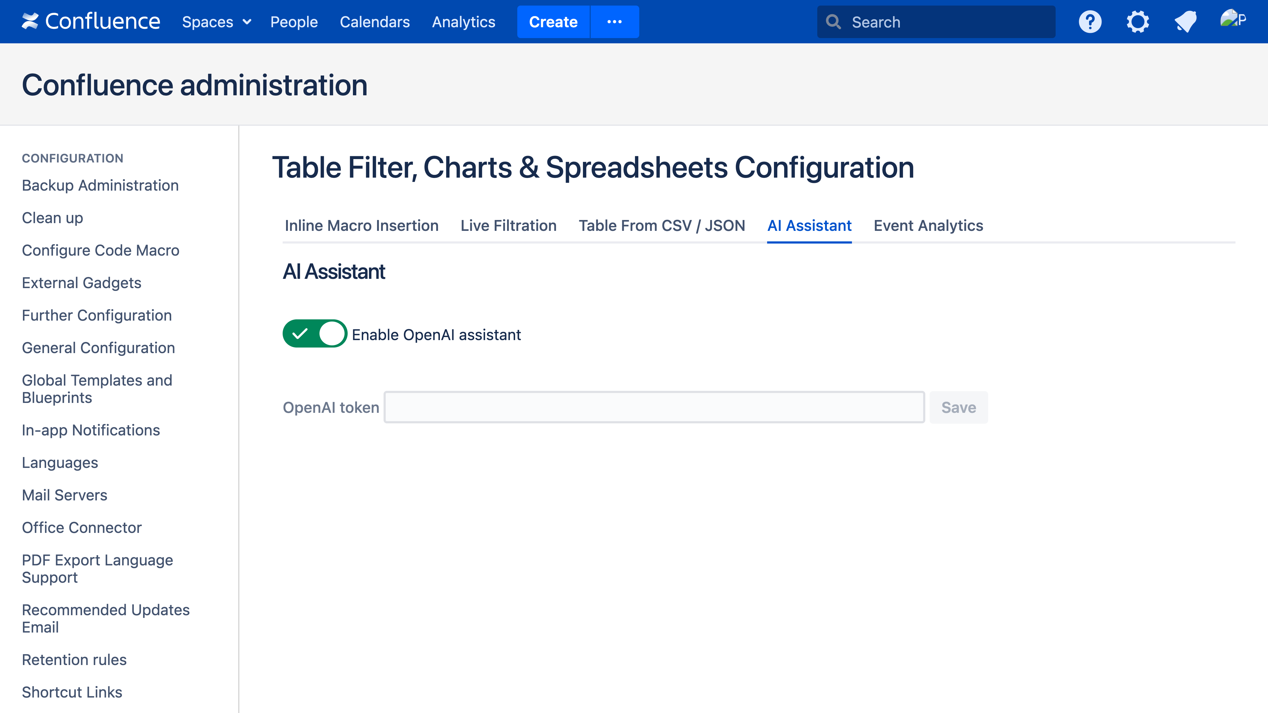Open the notifications bell icon
The width and height of the screenshot is (1268, 713).
1185,22
